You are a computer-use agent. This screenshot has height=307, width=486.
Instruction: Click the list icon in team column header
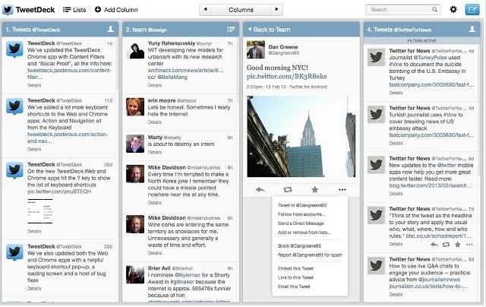231,30
